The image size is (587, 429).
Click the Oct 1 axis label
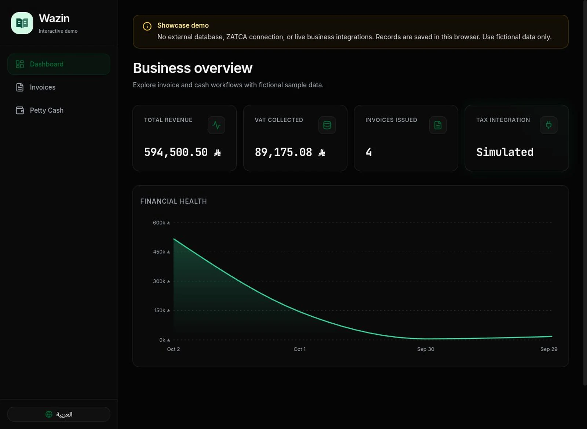pyautogui.click(x=300, y=349)
